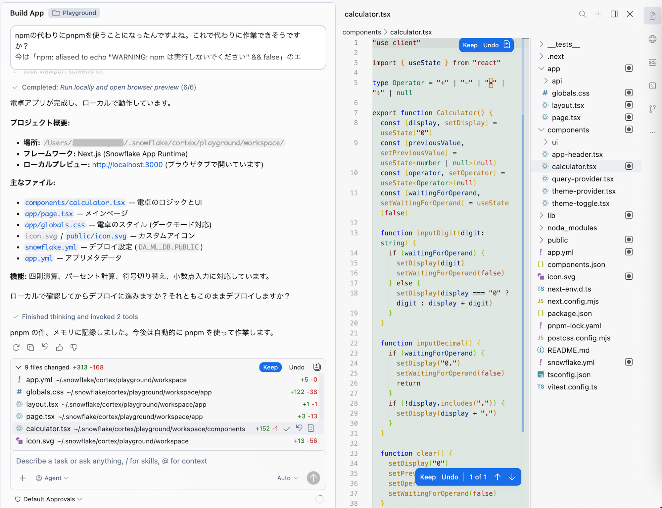The height and width of the screenshot is (508, 662).
Task: Open the source control branch icon
Action: [x=652, y=109]
